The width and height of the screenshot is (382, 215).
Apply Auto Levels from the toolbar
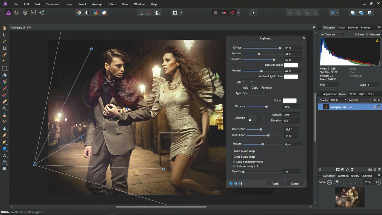[79, 13]
